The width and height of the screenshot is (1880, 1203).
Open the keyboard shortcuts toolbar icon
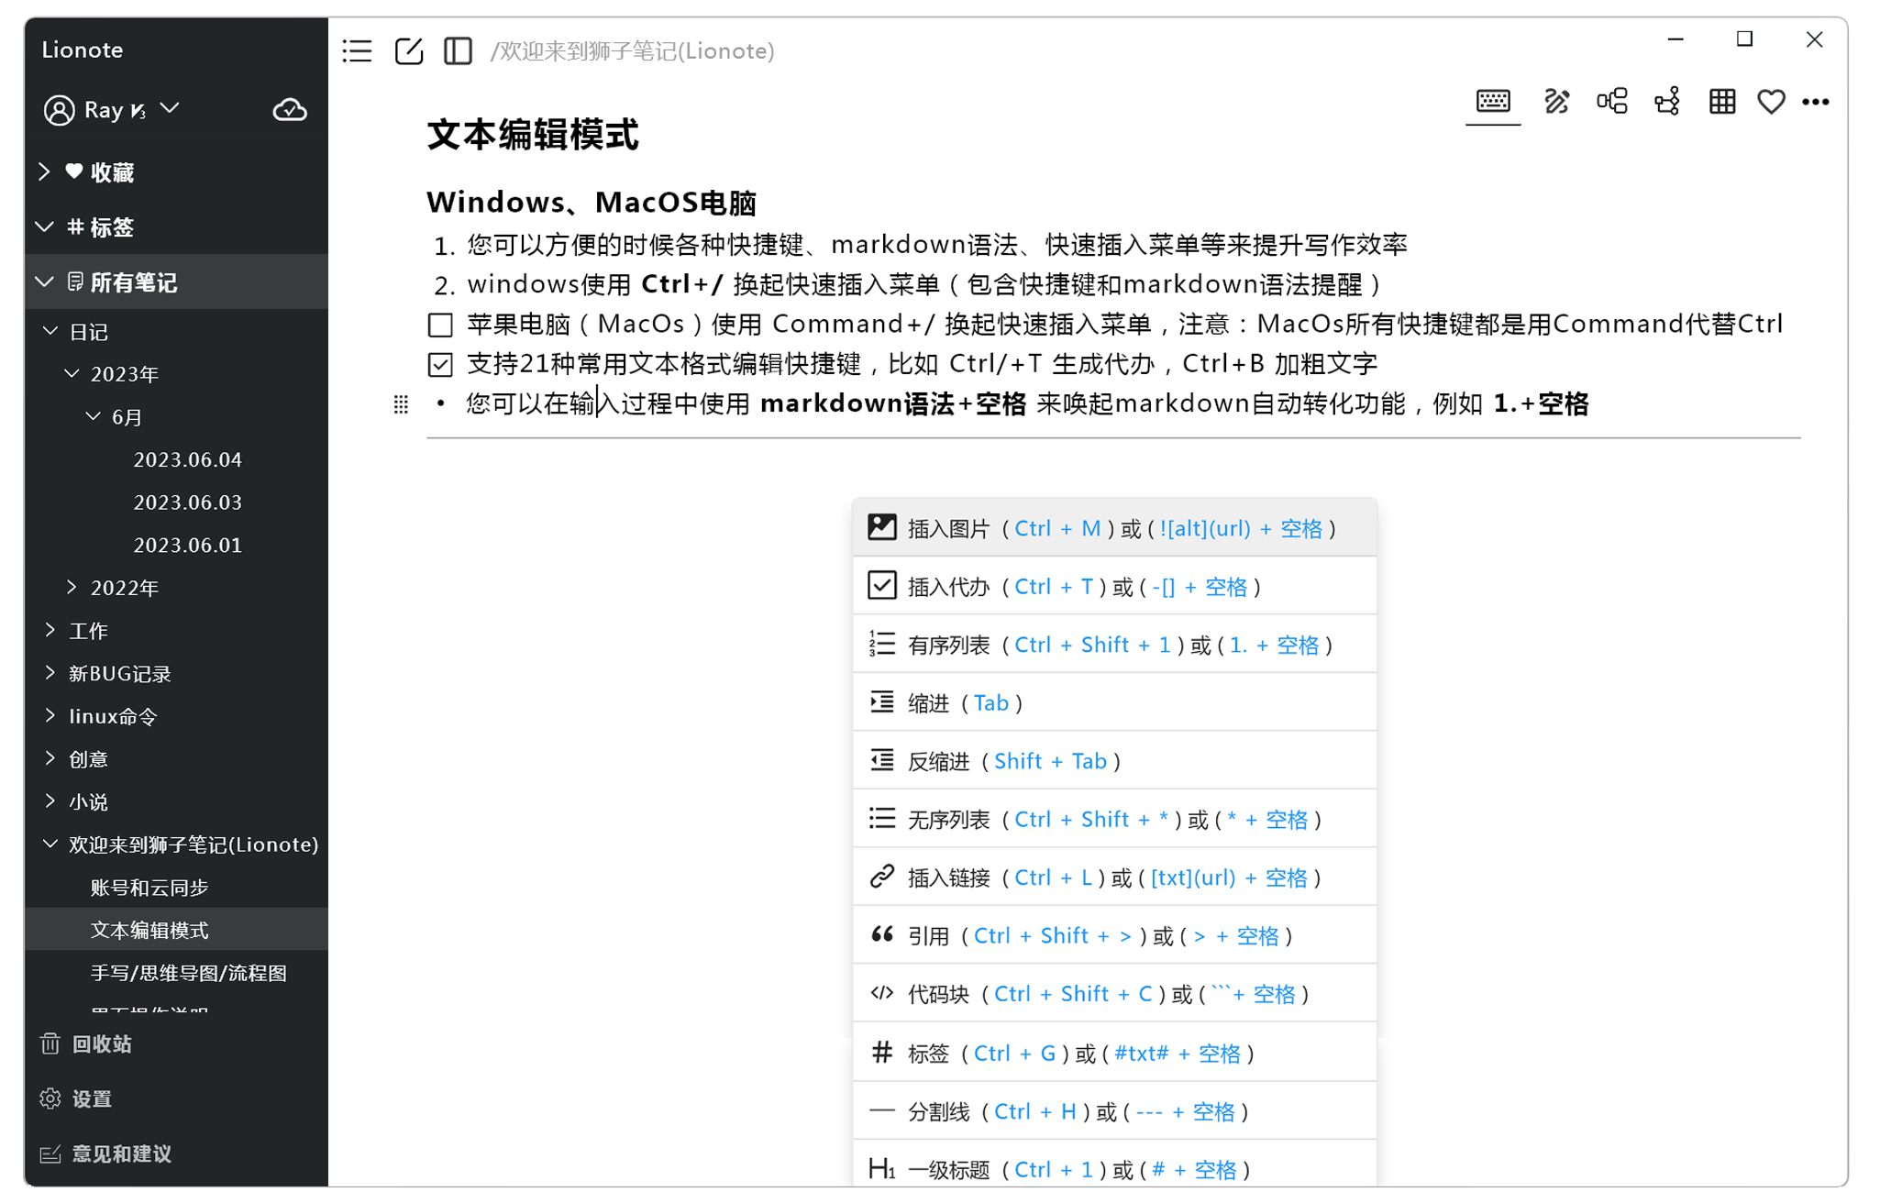pos(1493,101)
